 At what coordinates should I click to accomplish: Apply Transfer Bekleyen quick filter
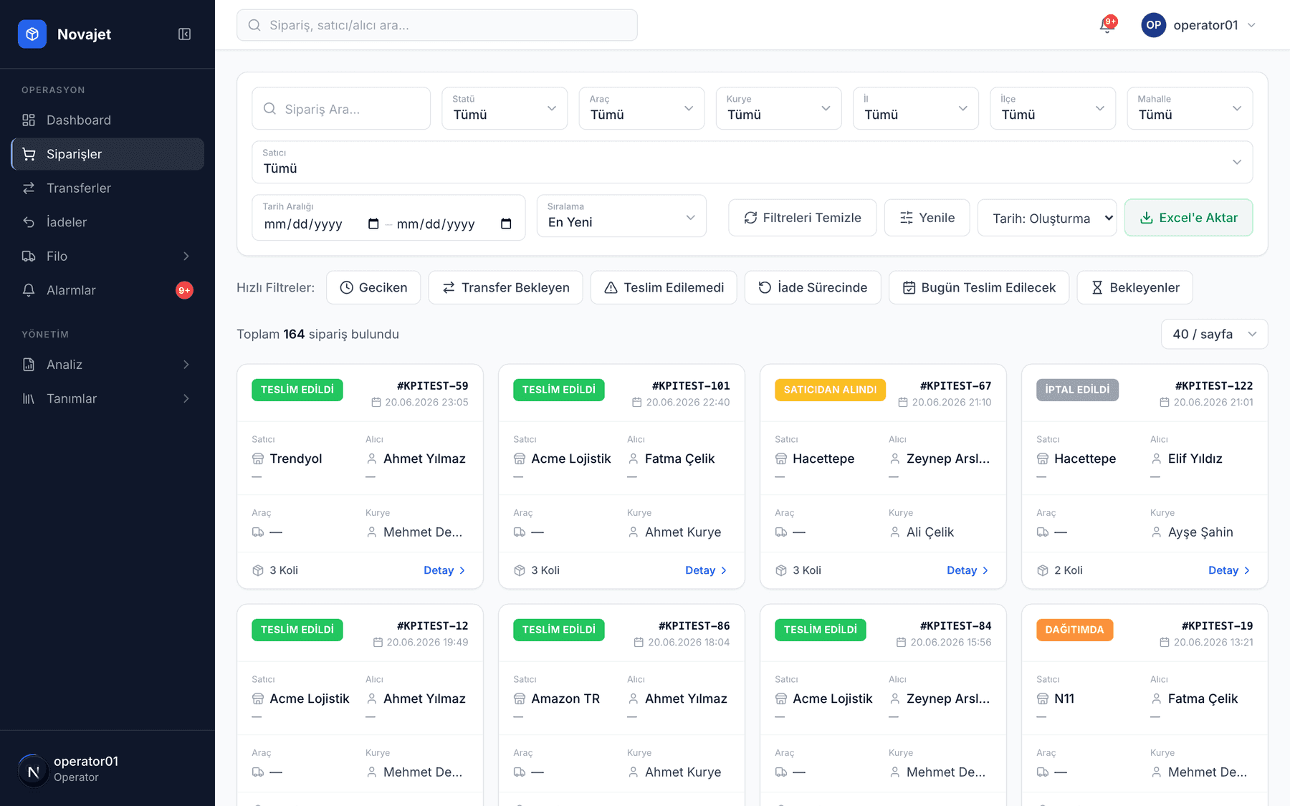coord(505,287)
